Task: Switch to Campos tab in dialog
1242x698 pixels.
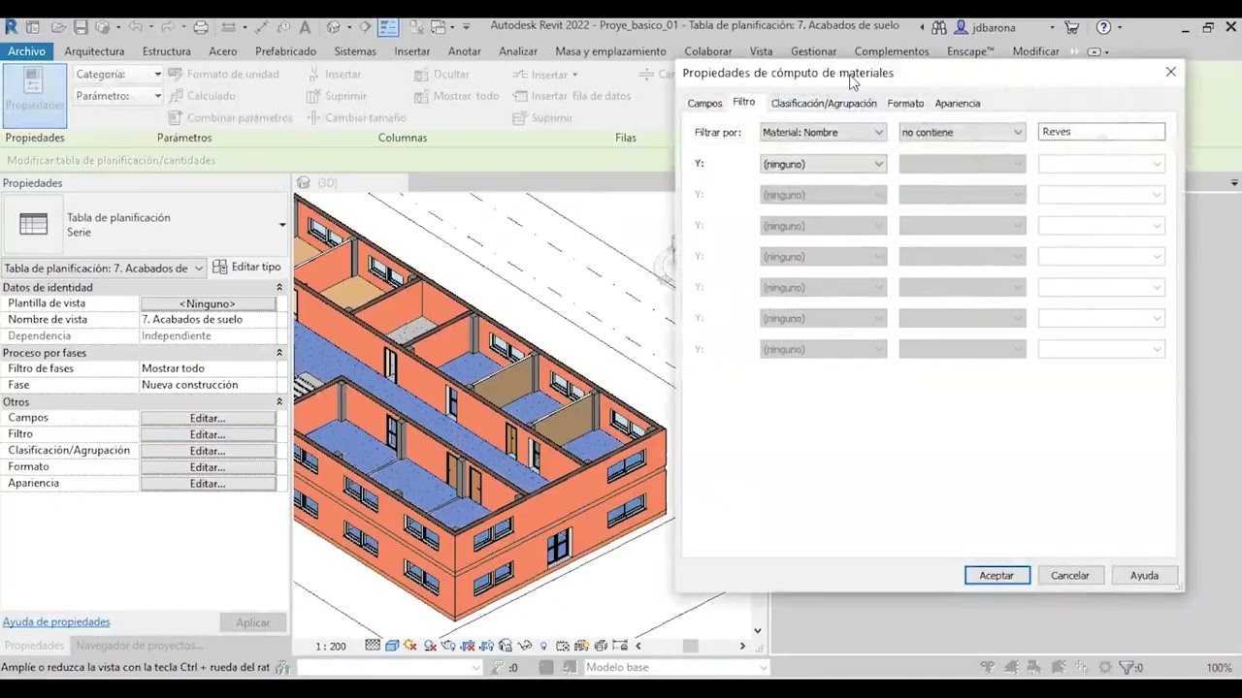Action: click(x=704, y=103)
